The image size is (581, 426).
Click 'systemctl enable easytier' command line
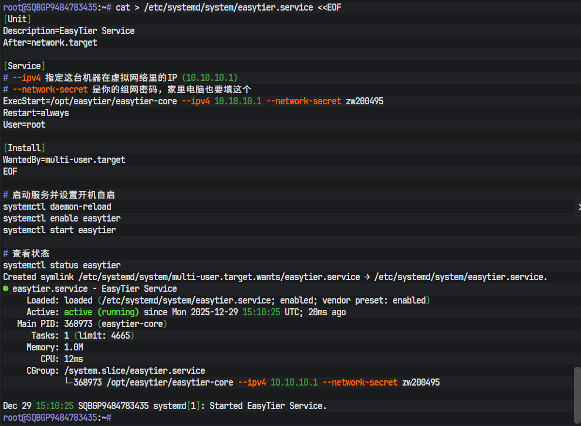click(x=62, y=219)
